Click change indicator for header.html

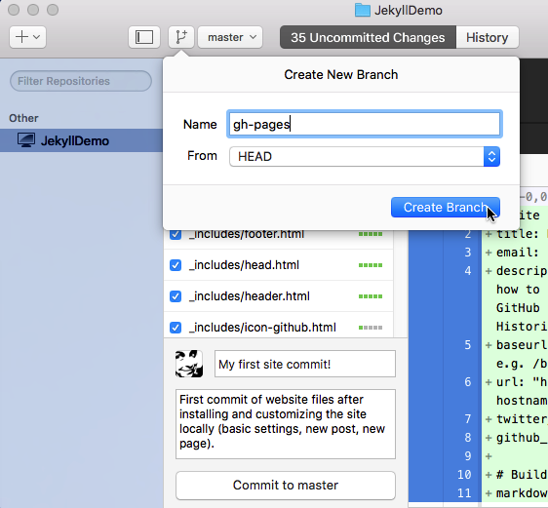point(371,296)
